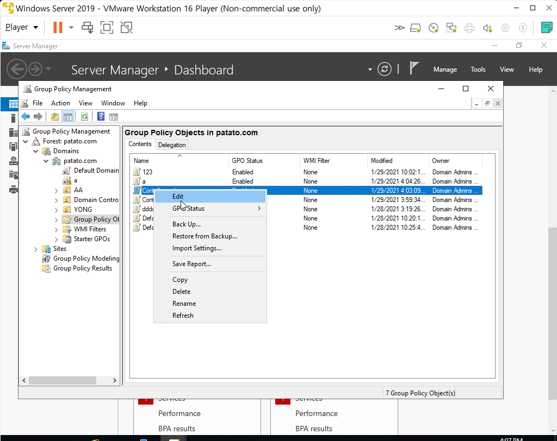557x441 pixels.
Task: Collapse the patato.com domain node
Action: point(46,161)
